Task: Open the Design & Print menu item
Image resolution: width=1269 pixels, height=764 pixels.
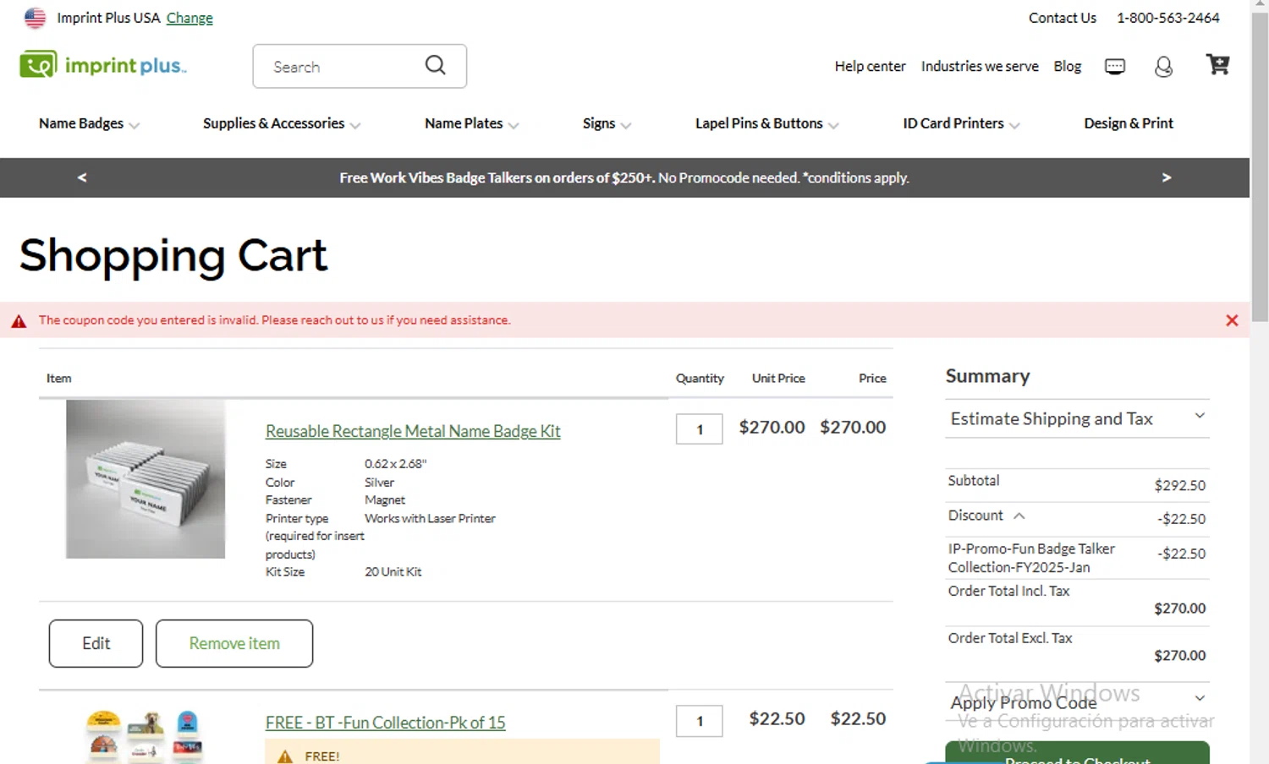Action: (1129, 123)
